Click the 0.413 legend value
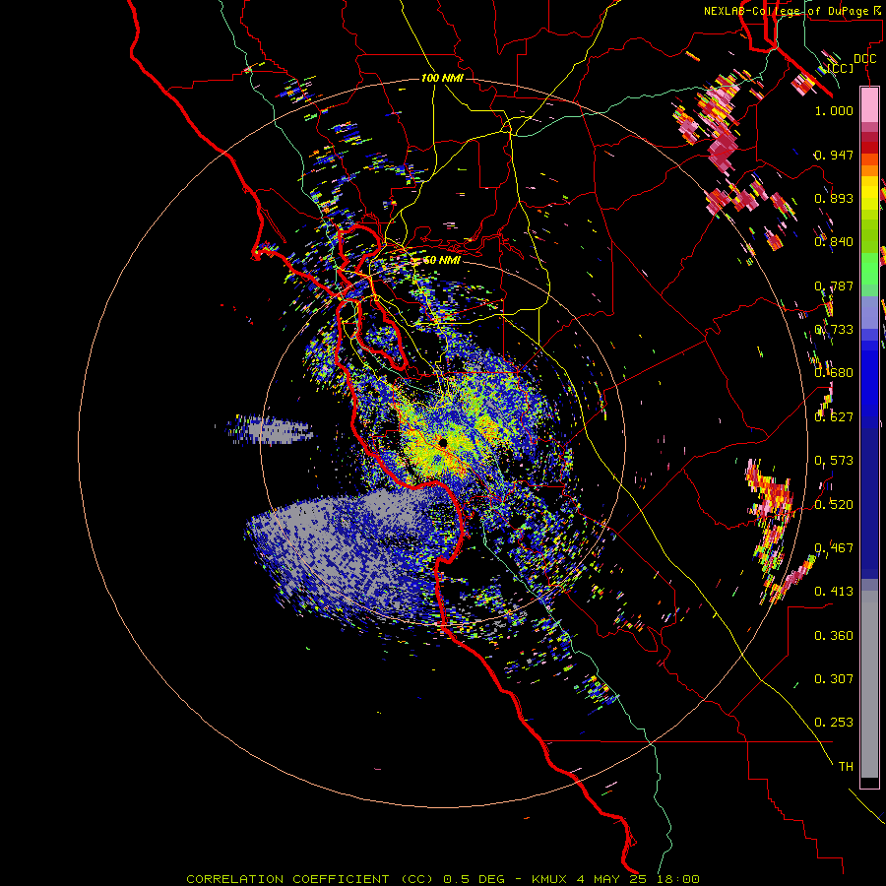Viewport: 886px width, 886px height. pos(834,592)
